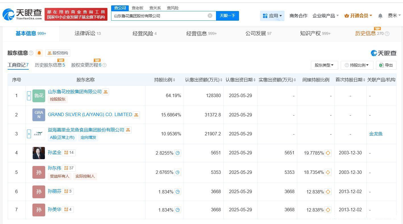The width and height of the screenshot is (403, 224).
Task: Open the 孙东伟 shareholder profile link
Action: tap(54, 168)
